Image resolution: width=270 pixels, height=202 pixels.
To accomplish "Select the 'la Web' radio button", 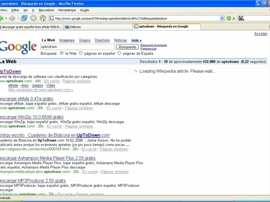I will [62, 53].
